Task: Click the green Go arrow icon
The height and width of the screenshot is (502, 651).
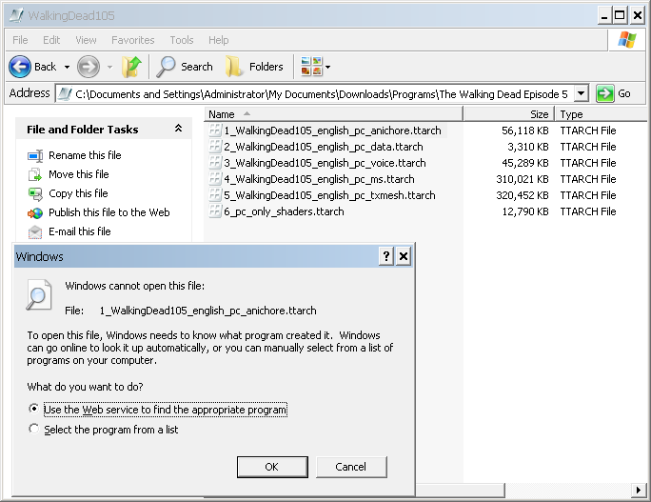Action: point(604,93)
